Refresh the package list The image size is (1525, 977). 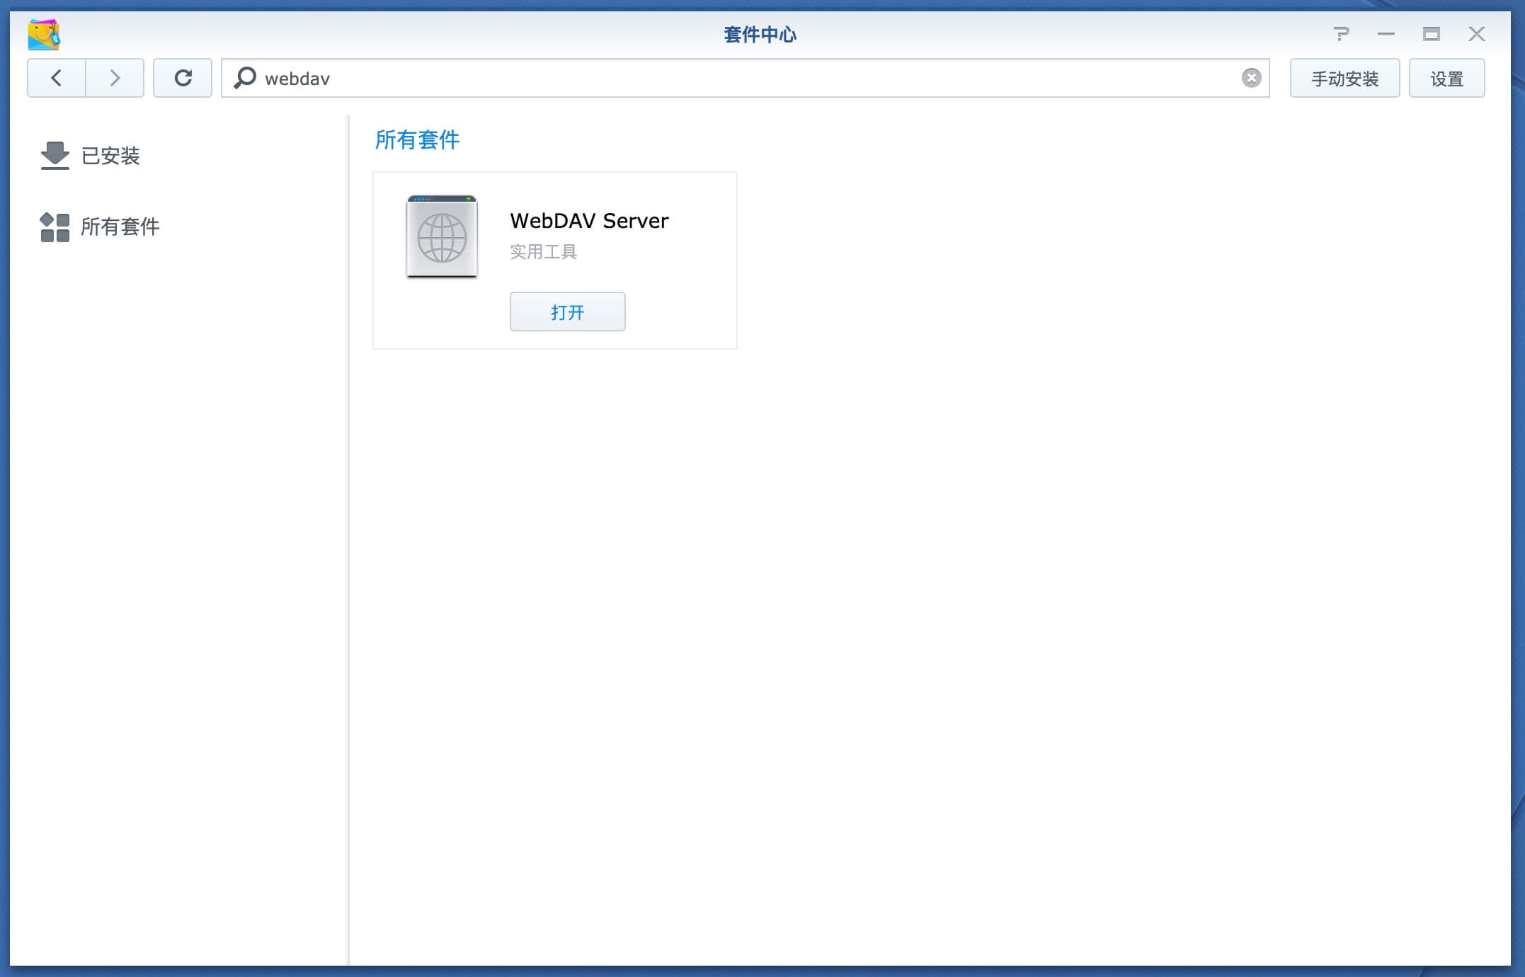coord(183,78)
